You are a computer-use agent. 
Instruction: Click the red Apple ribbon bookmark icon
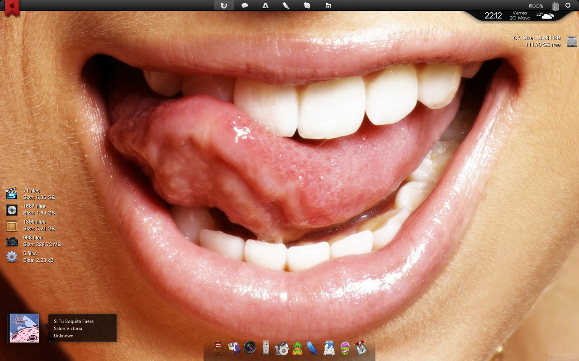pyautogui.click(x=12, y=8)
